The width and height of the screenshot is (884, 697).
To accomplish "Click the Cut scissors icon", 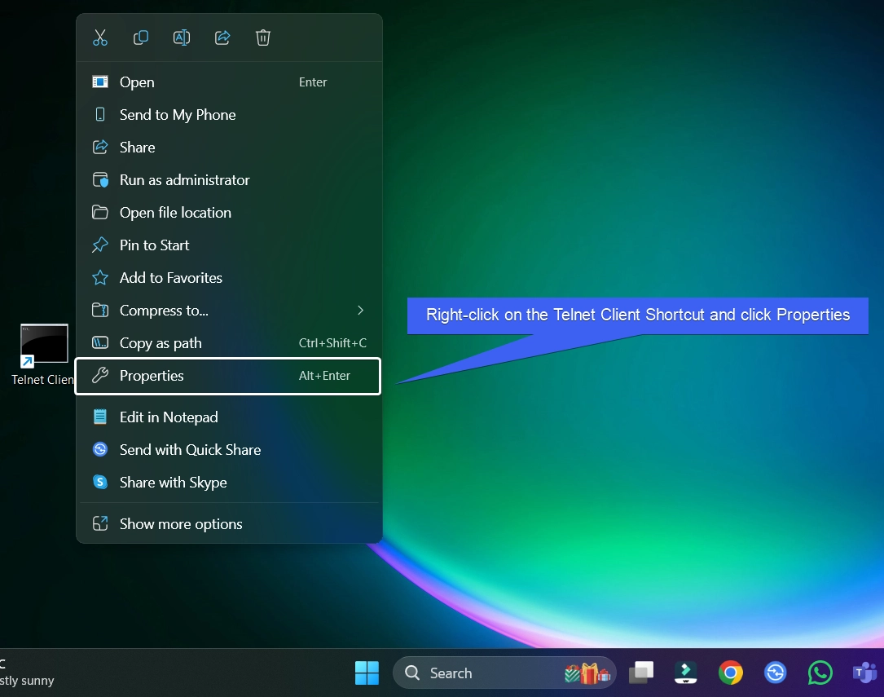I will pos(99,37).
